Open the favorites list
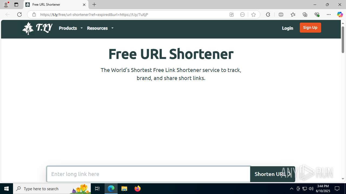This screenshot has width=346, height=194. 293,15
